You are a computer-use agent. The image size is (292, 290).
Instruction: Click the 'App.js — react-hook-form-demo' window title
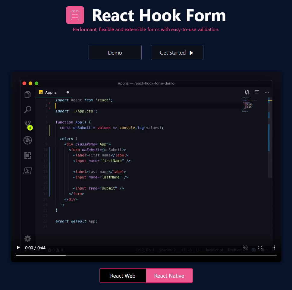coord(146,83)
